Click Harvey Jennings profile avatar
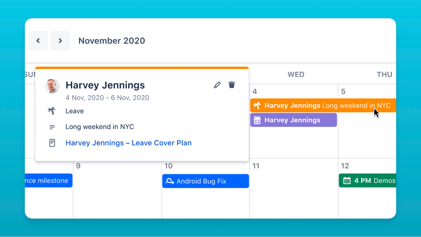The image size is (421, 237). tap(52, 86)
